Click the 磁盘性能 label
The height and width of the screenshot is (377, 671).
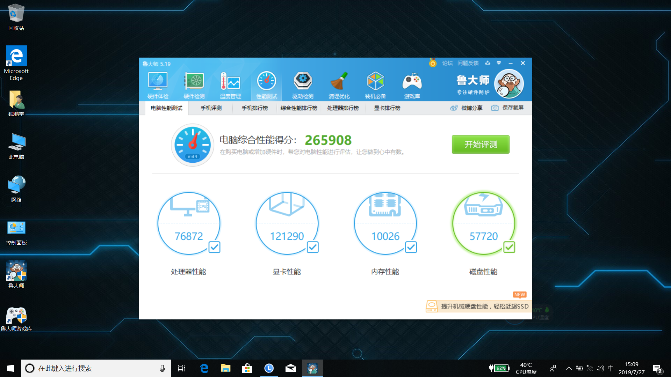483,272
